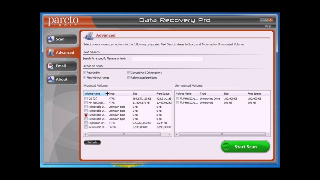320x180 pixels.
Task: Click mounted volume scrollbar left arrow
Action: click(x=85, y=134)
